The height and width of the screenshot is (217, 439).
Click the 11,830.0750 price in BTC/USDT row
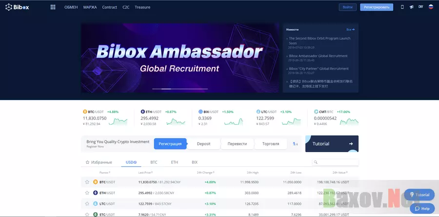pyautogui.click(x=147, y=182)
